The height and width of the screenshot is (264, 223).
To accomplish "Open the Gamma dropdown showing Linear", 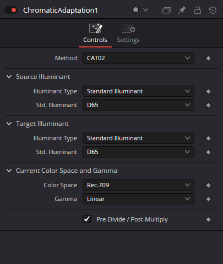I will [138, 199].
